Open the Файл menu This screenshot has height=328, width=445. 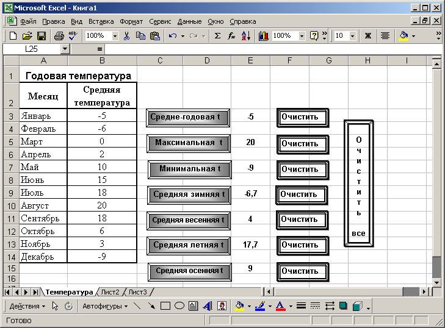[x=28, y=21]
